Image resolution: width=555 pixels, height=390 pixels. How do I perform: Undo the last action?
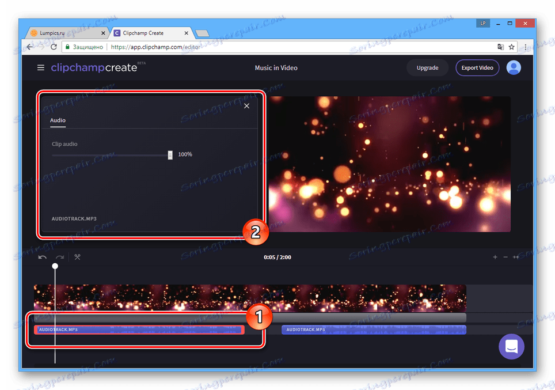click(43, 257)
